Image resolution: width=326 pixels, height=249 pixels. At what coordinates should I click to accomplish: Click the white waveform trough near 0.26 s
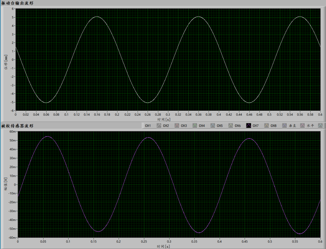148,103
